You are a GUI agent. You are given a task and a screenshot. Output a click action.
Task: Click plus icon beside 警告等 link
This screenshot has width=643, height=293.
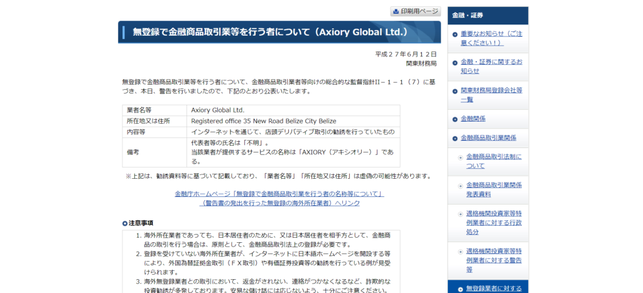(460, 252)
